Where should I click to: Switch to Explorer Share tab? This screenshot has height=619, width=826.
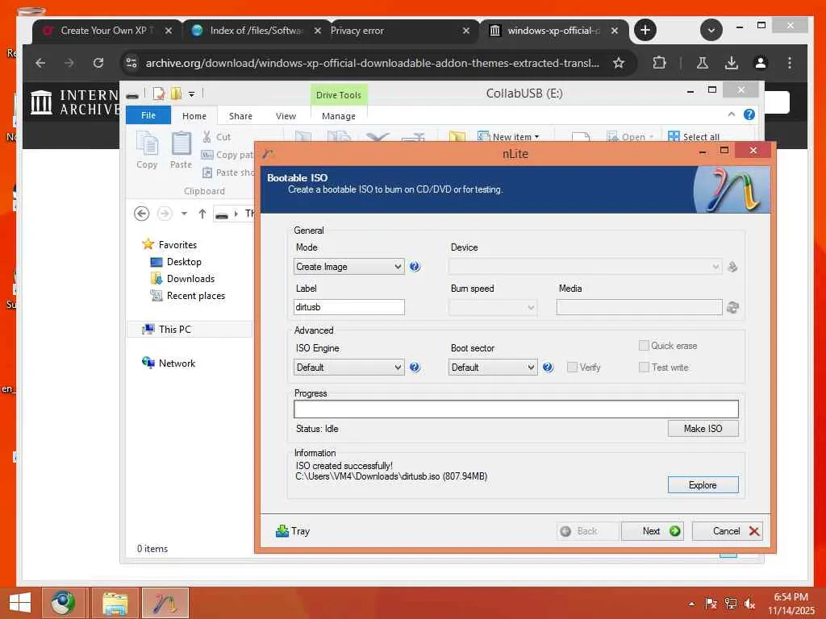coord(240,116)
